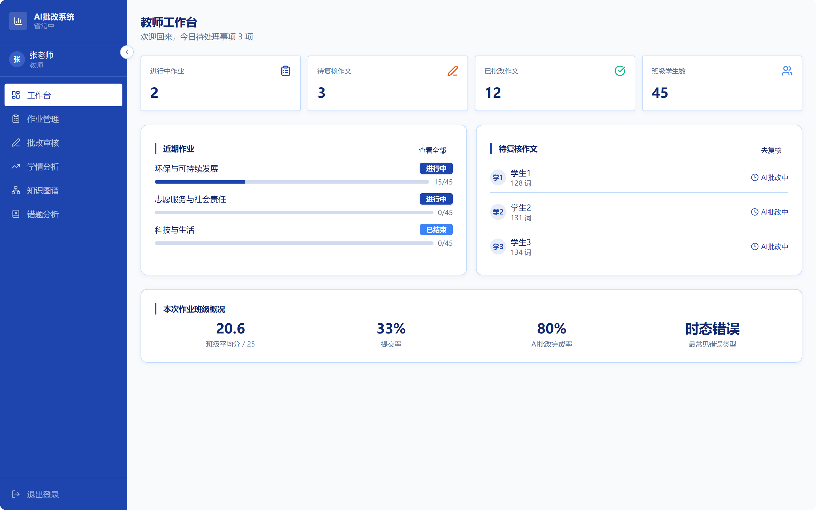Open the 工作台 menu item
Viewport: 816px width, 510px height.
[63, 95]
